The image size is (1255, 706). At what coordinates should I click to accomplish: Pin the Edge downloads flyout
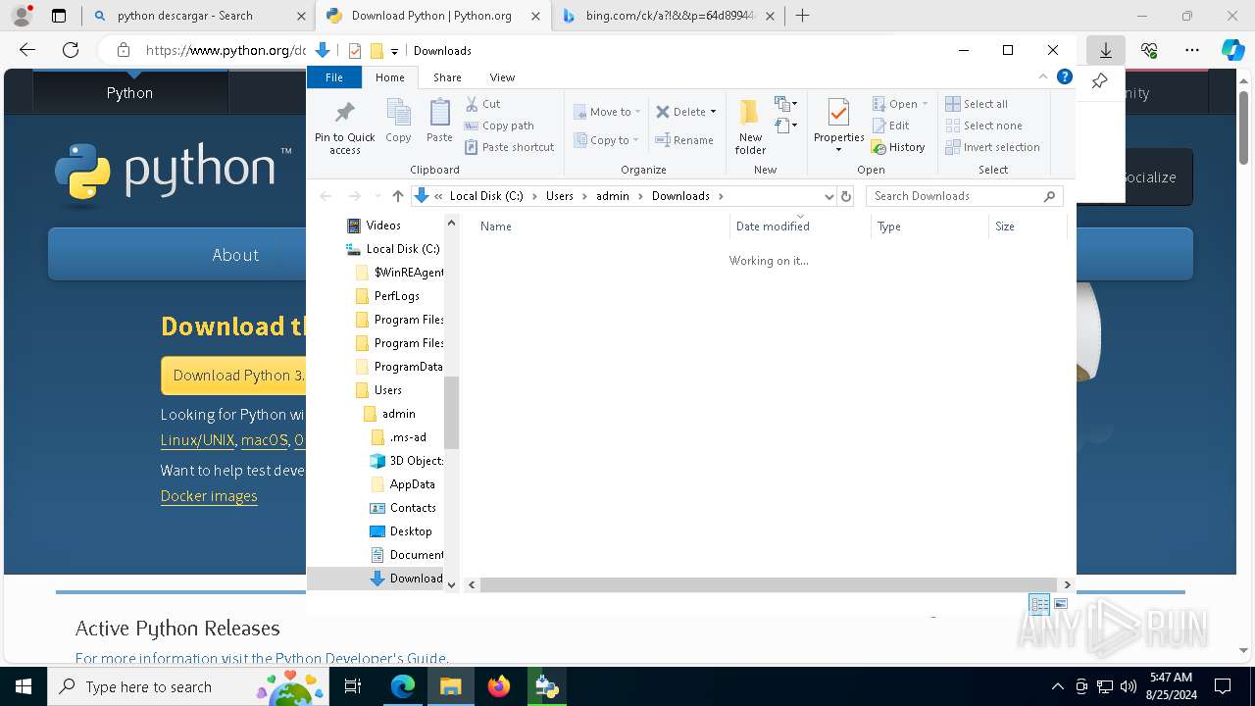tap(1099, 81)
